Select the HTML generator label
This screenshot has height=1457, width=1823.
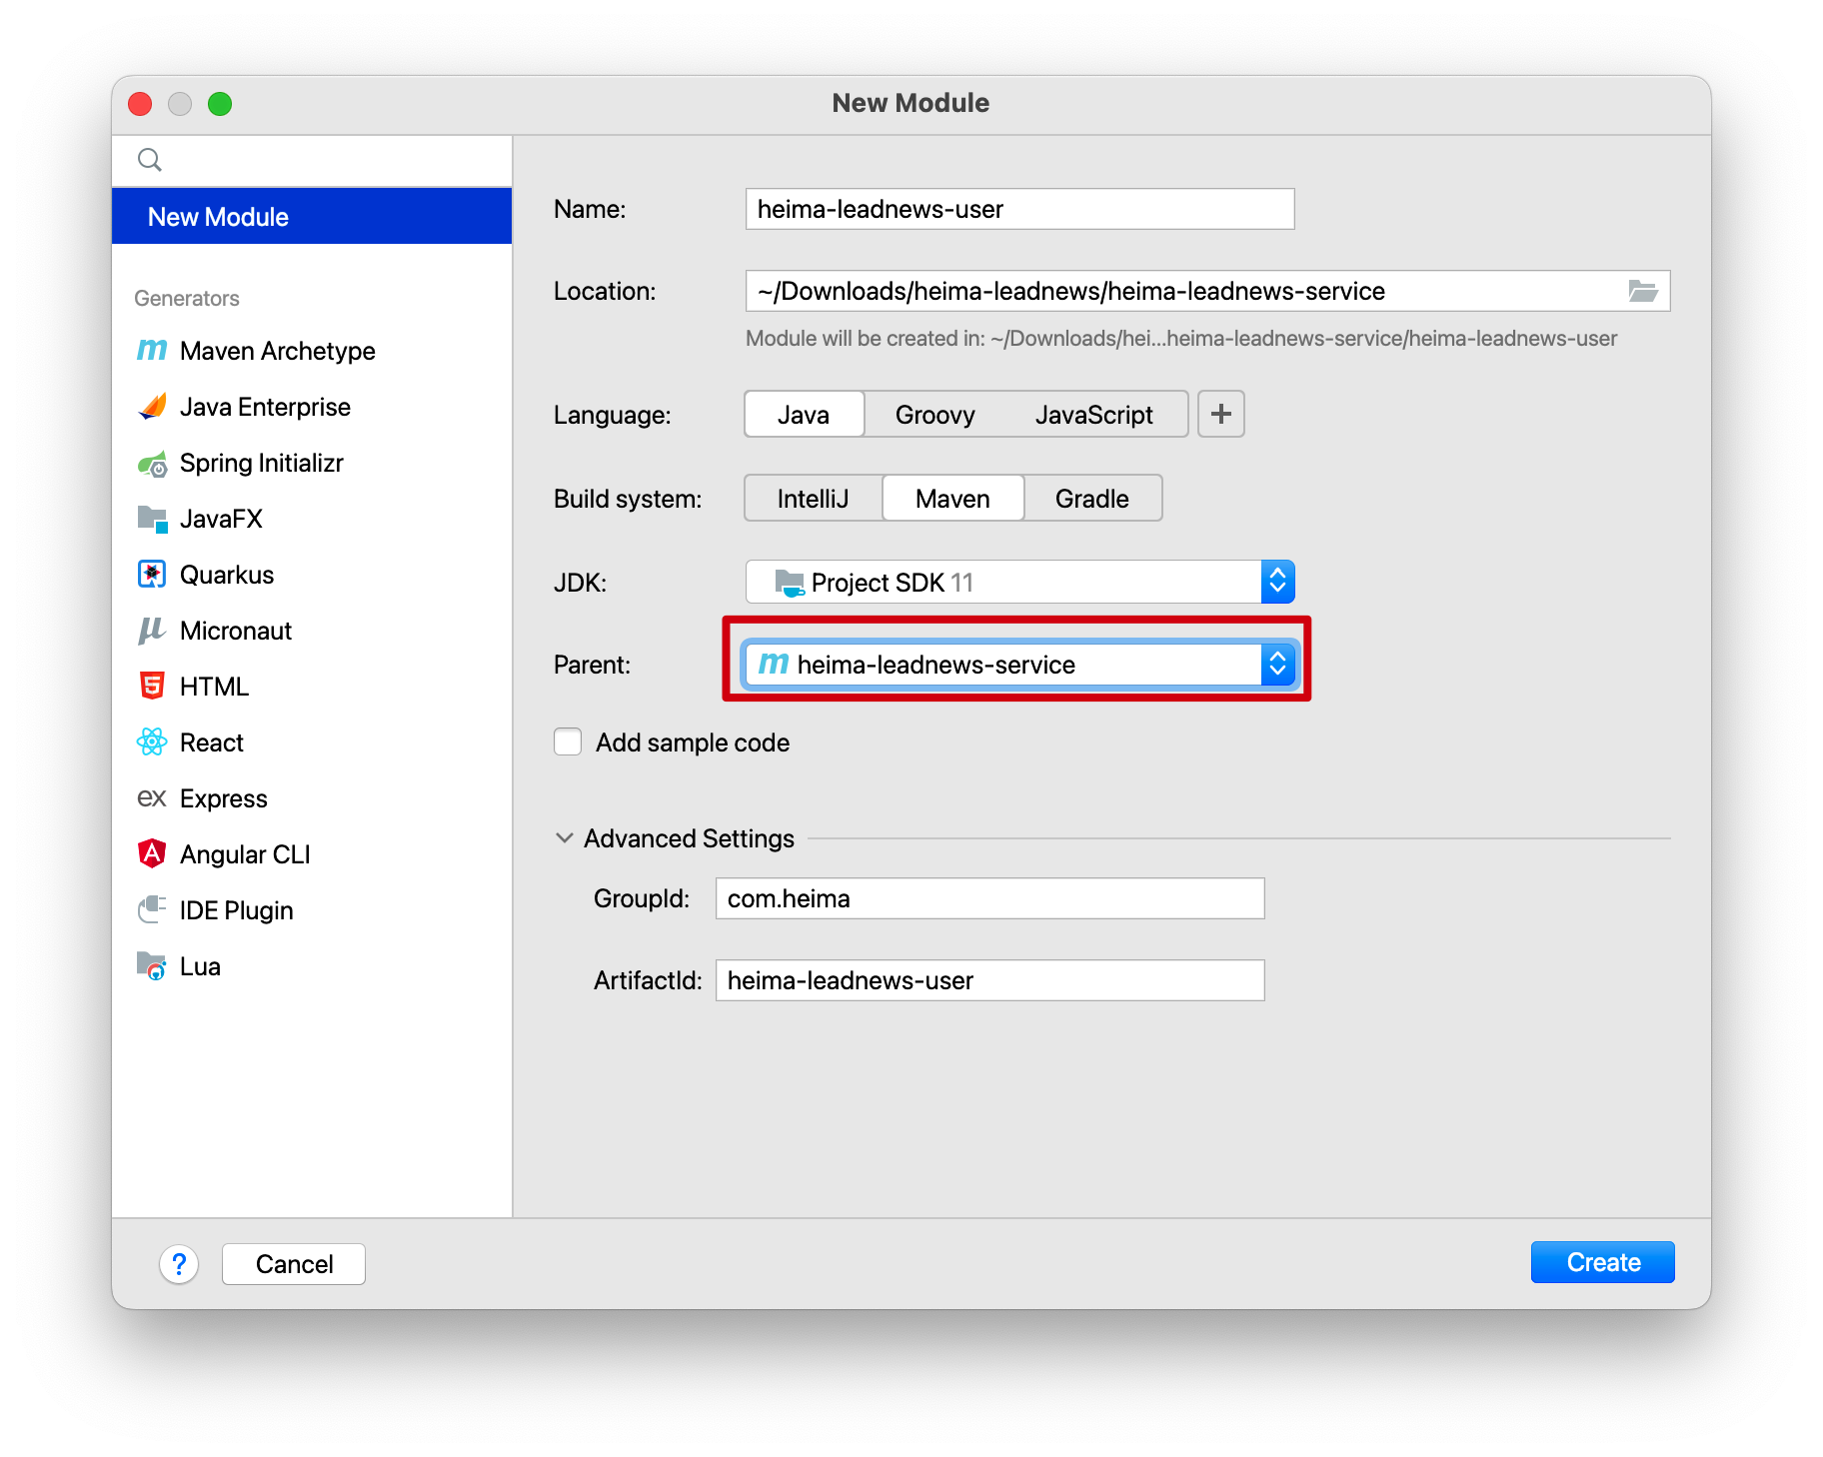tap(214, 687)
